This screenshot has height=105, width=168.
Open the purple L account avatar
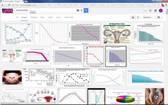point(161,11)
